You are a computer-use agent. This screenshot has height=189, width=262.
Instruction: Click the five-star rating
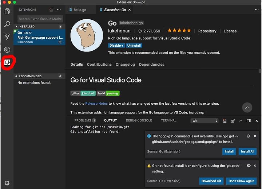(x=179, y=31)
